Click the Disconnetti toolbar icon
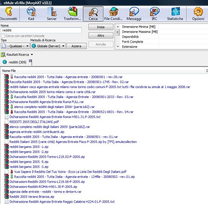Viewport: 208px width, 204px height. click(9, 14)
